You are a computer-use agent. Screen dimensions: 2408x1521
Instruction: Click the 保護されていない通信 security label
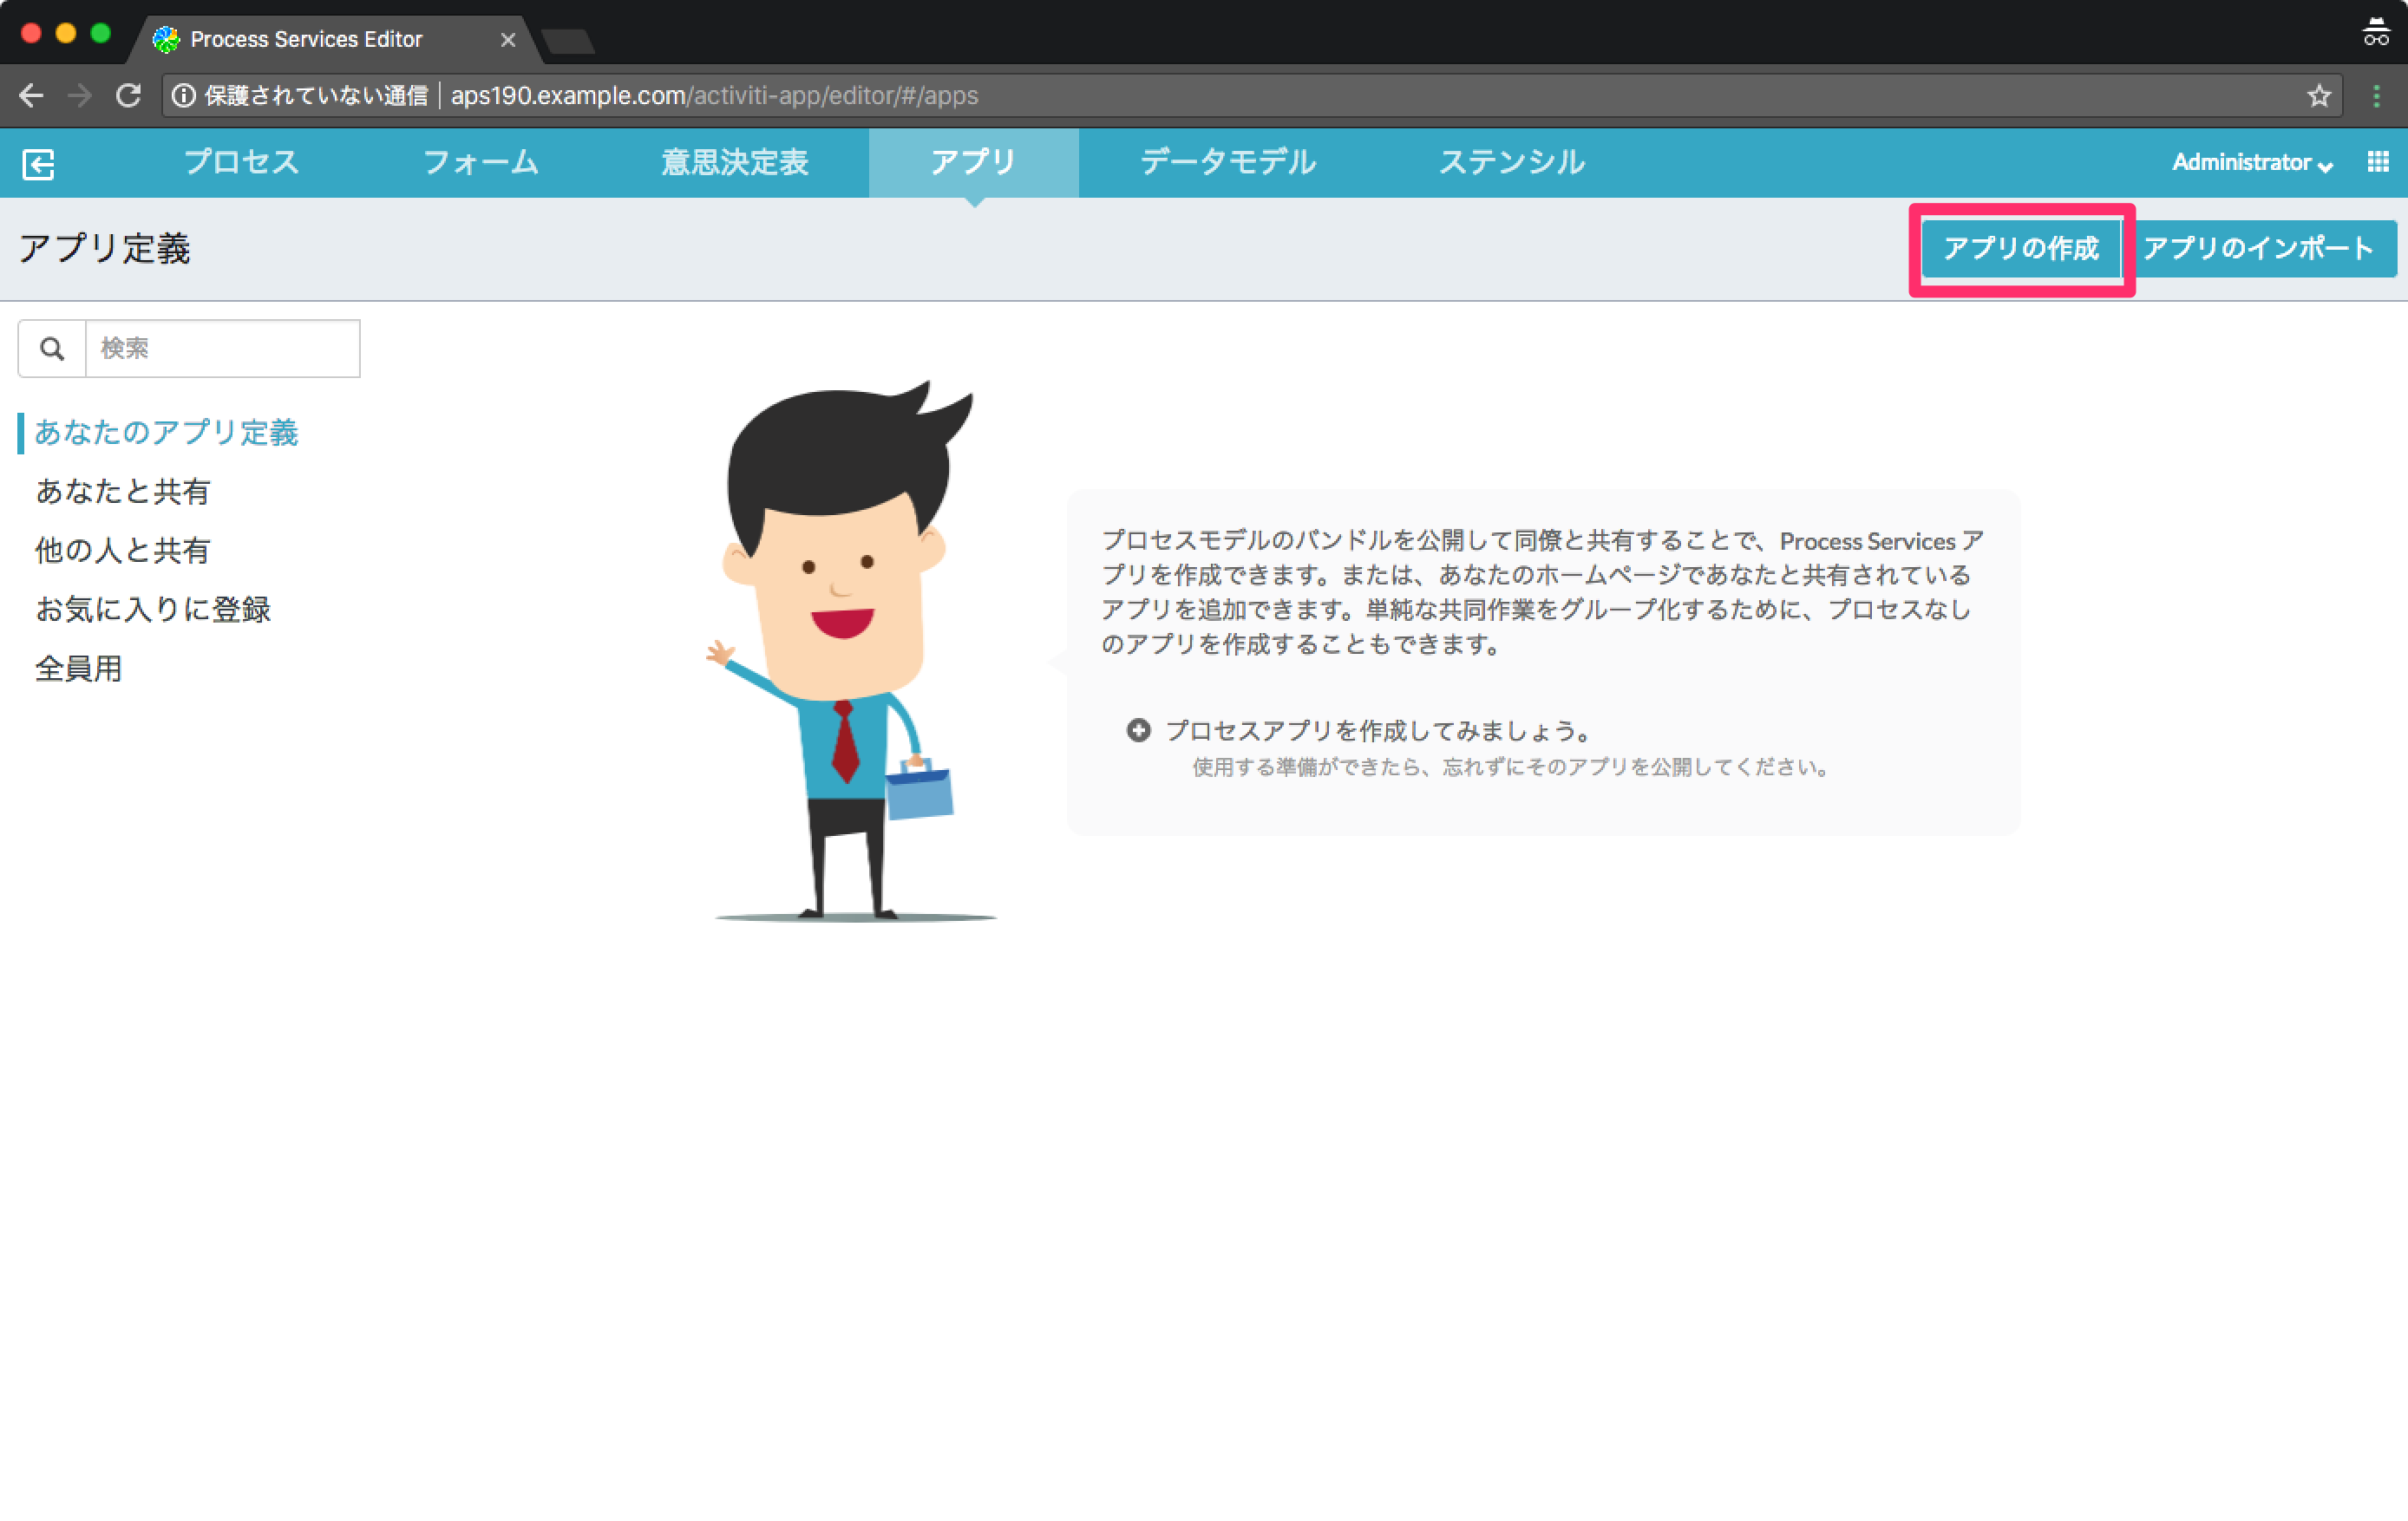316,96
